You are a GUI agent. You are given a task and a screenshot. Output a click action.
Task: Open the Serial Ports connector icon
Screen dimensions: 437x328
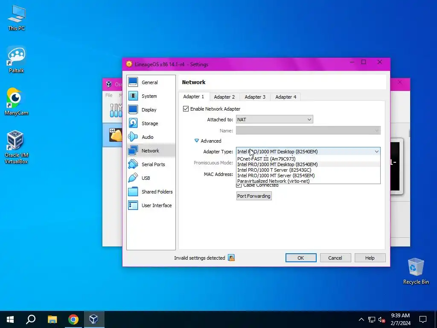tap(133, 164)
